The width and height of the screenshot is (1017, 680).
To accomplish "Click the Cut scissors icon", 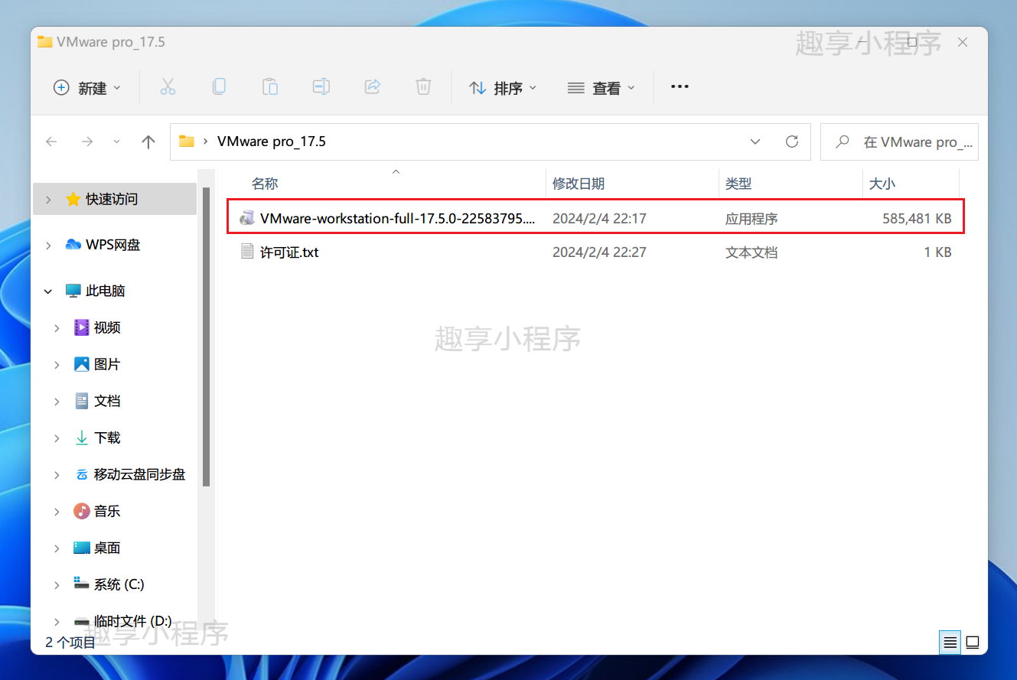I will click(168, 87).
